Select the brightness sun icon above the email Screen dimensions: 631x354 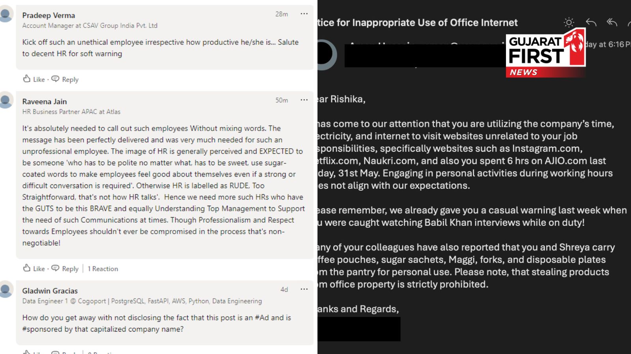[x=568, y=22]
